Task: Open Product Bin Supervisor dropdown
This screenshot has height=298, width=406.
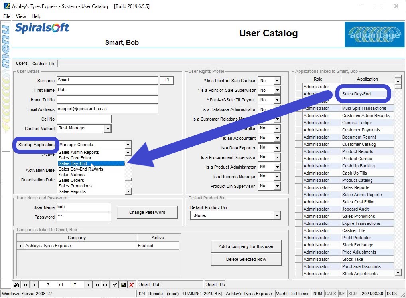Action: (x=277, y=186)
